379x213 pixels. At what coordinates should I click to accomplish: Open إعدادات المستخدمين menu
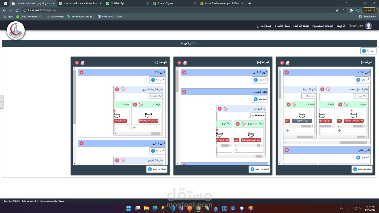[x=322, y=26]
